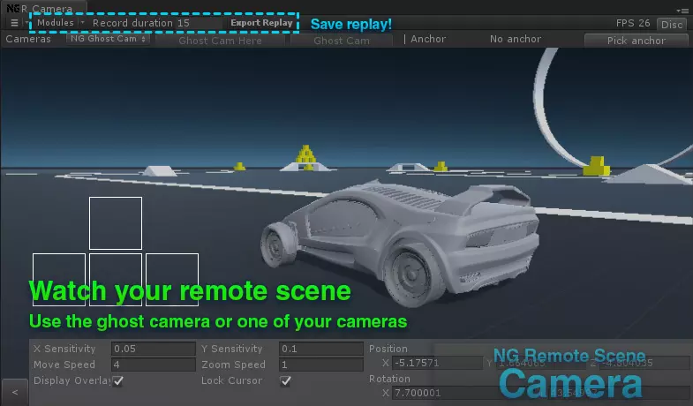Click the forward arrow overlay key box

click(x=116, y=223)
